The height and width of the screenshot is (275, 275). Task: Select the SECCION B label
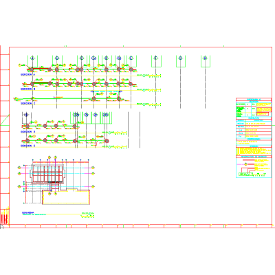(27, 89)
